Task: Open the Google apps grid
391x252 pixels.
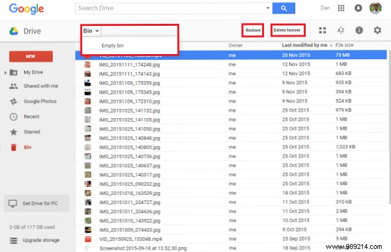Action: point(341,8)
